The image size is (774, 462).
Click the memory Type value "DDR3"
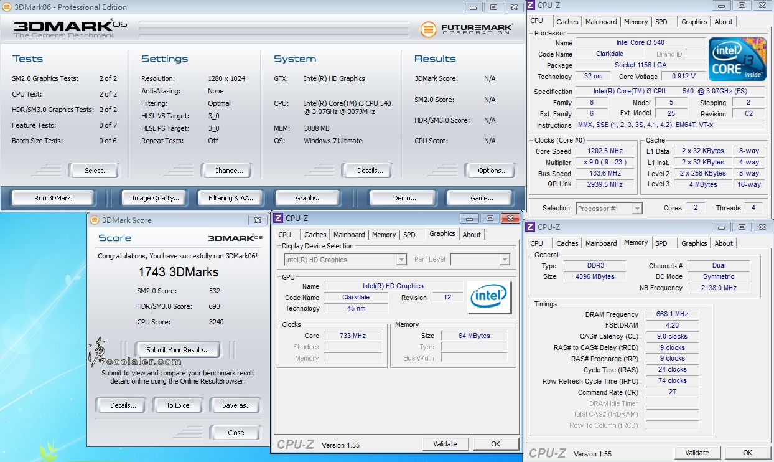596,266
